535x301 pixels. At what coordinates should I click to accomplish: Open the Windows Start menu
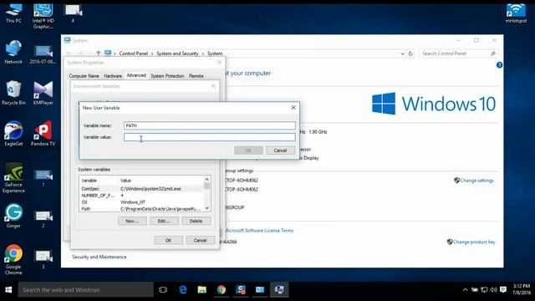pos(8,290)
